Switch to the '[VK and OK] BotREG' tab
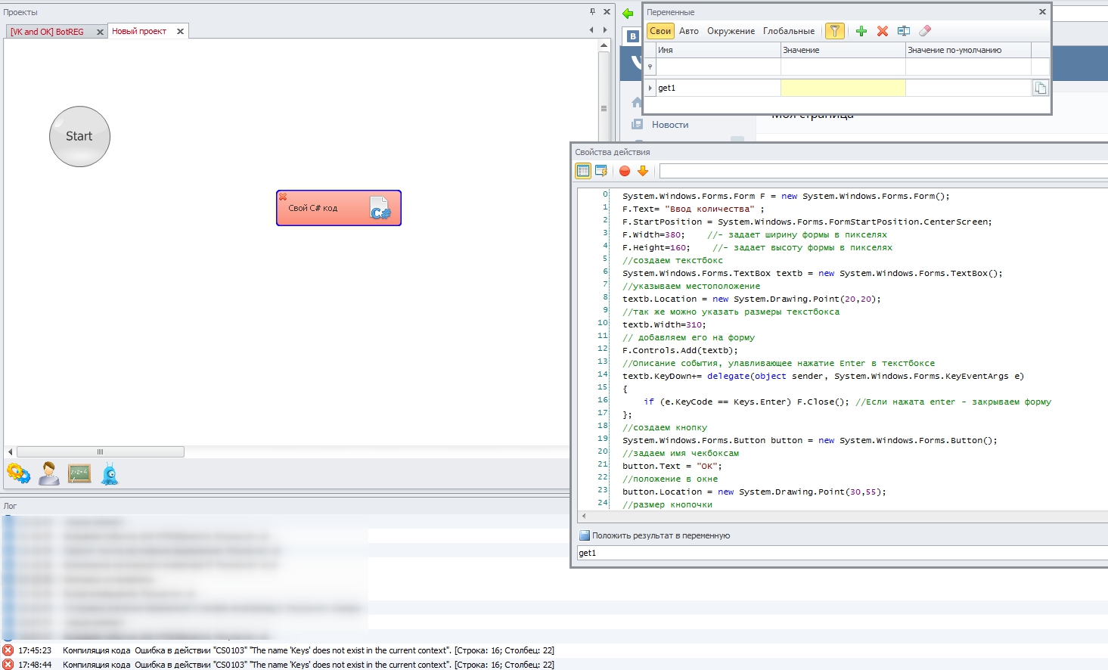Viewport: 1108px width, 670px height. [47, 32]
